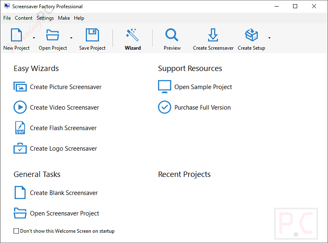
Task: Click the play icon for Video Screensaver
Action: point(20,107)
